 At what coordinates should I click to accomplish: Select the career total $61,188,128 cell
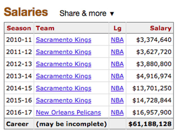click(150, 124)
